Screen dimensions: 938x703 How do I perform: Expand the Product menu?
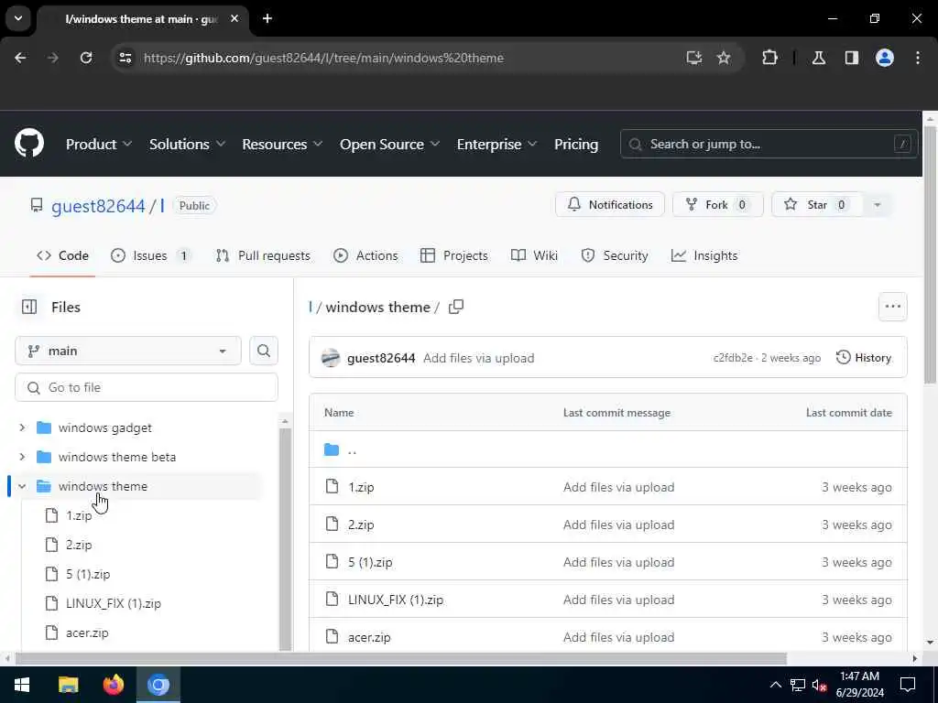click(99, 144)
